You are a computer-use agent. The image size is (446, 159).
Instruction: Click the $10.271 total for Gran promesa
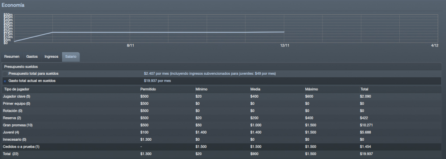[x=366, y=125]
